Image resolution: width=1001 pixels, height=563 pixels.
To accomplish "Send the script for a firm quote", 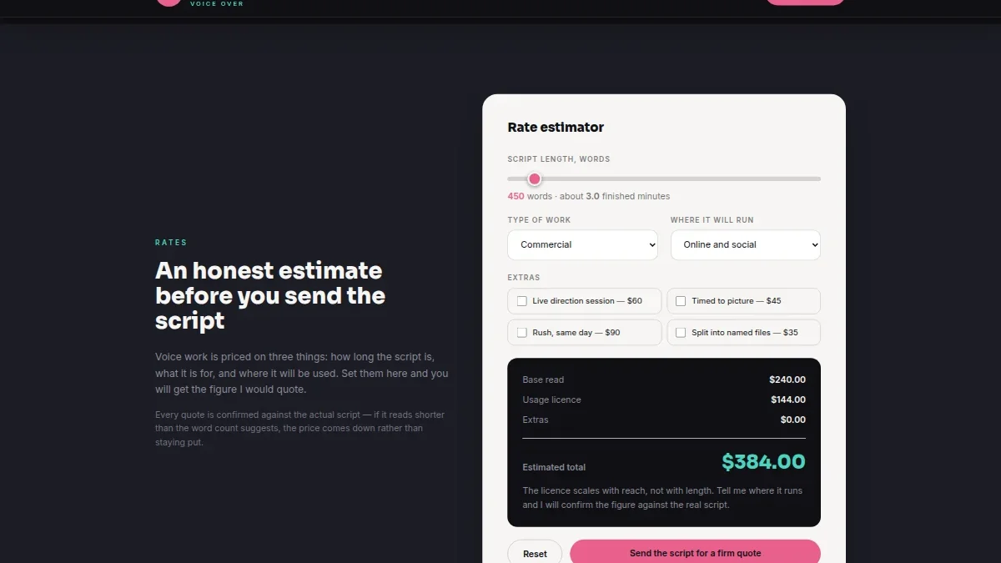I will (695, 553).
